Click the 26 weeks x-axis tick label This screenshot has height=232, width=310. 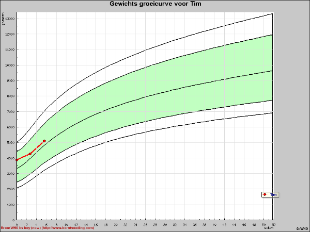(x=145, y=224)
